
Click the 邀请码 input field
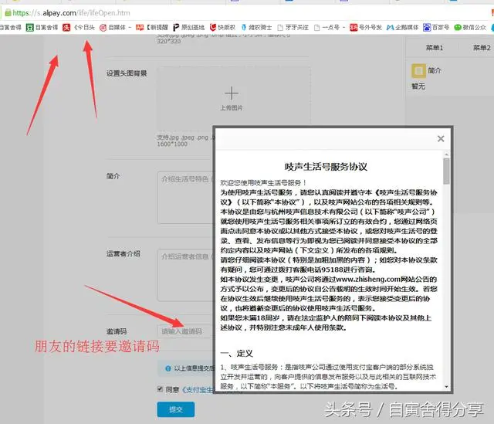pos(185,331)
